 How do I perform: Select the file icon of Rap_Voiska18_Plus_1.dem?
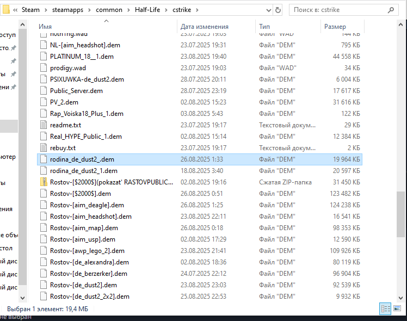coord(44,114)
